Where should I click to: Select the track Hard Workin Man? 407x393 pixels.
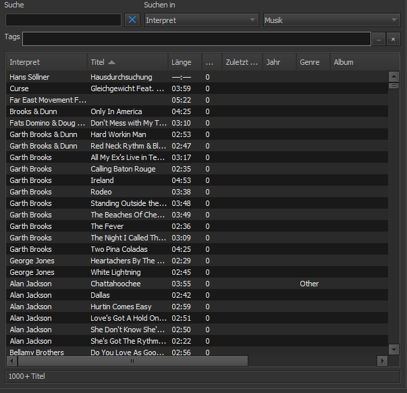tap(197, 134)
